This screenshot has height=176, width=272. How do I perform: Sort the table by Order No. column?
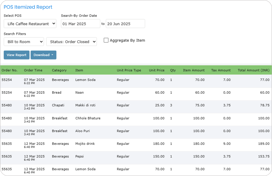(9, 70)
